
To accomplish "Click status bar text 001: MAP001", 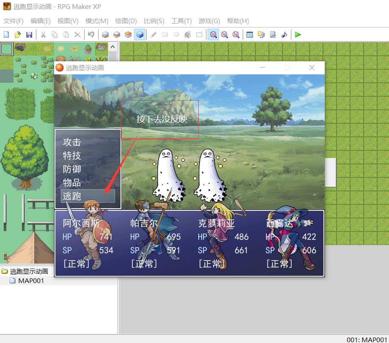I will [367, 340].
